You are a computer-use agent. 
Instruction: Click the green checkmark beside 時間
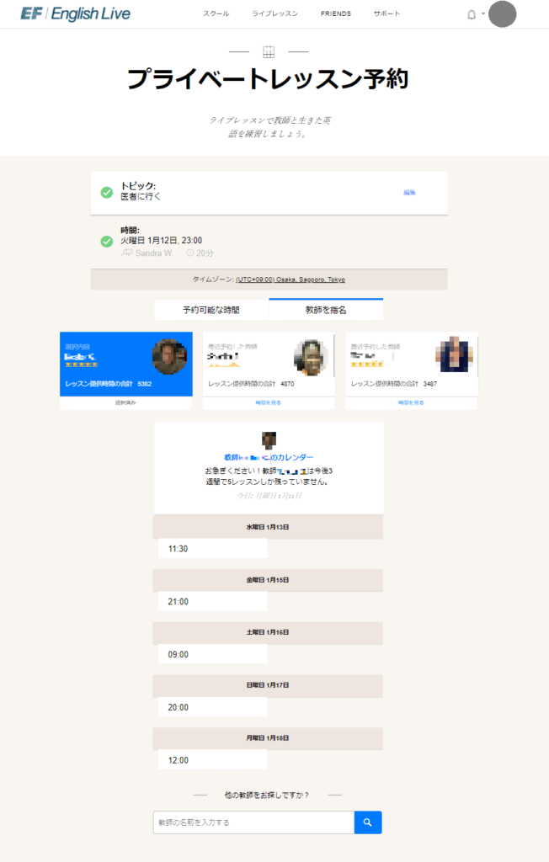pos(107,242)
